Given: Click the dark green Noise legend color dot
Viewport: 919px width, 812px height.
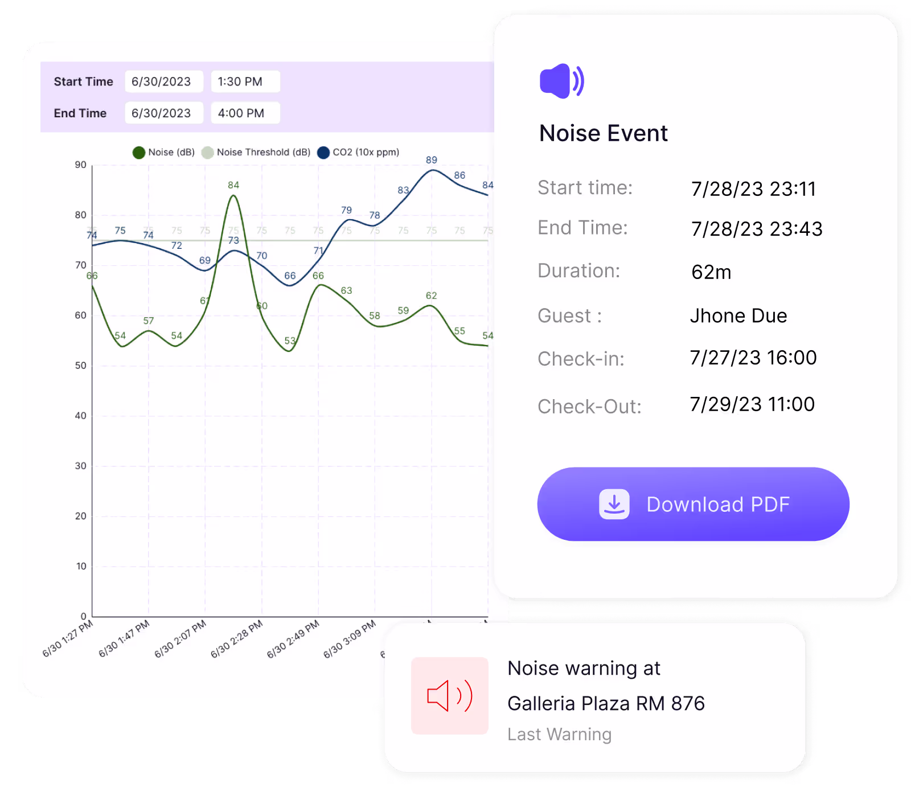Looking at the screenshot, I should (139, 153).
